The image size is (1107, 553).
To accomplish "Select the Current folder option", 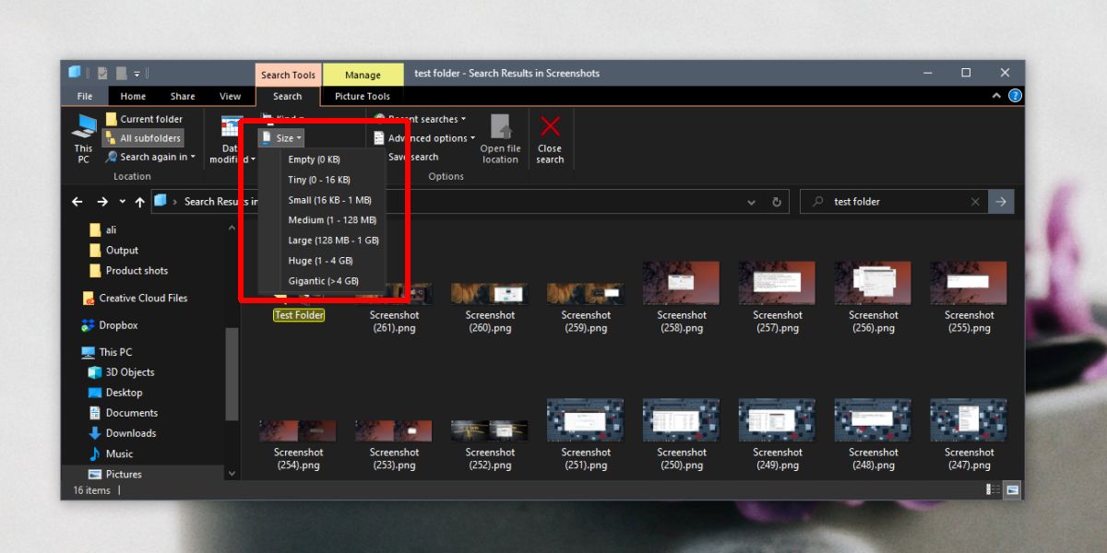I will coord(144,119).
